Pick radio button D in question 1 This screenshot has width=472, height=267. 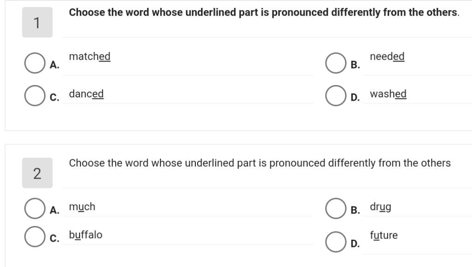pyautogui.click(x=336, y=96)
